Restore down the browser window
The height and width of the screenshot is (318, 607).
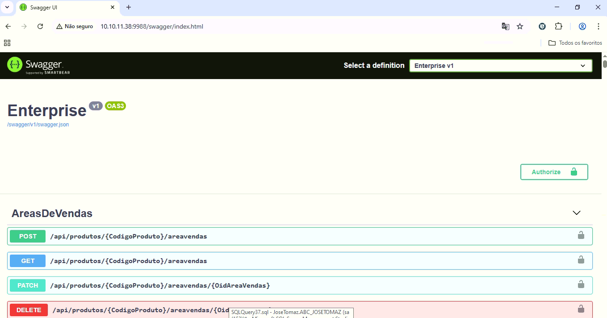tap(578, 7)
